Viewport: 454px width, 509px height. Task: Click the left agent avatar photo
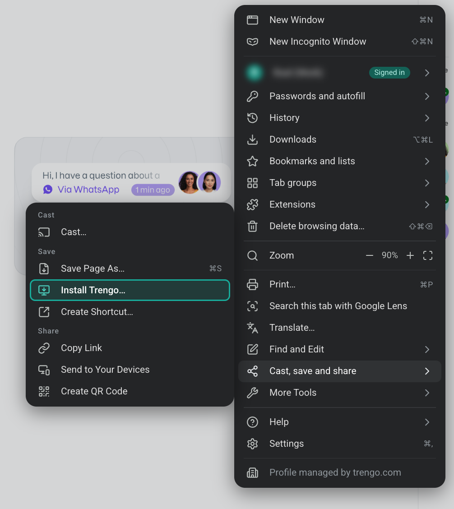point(189,182)
